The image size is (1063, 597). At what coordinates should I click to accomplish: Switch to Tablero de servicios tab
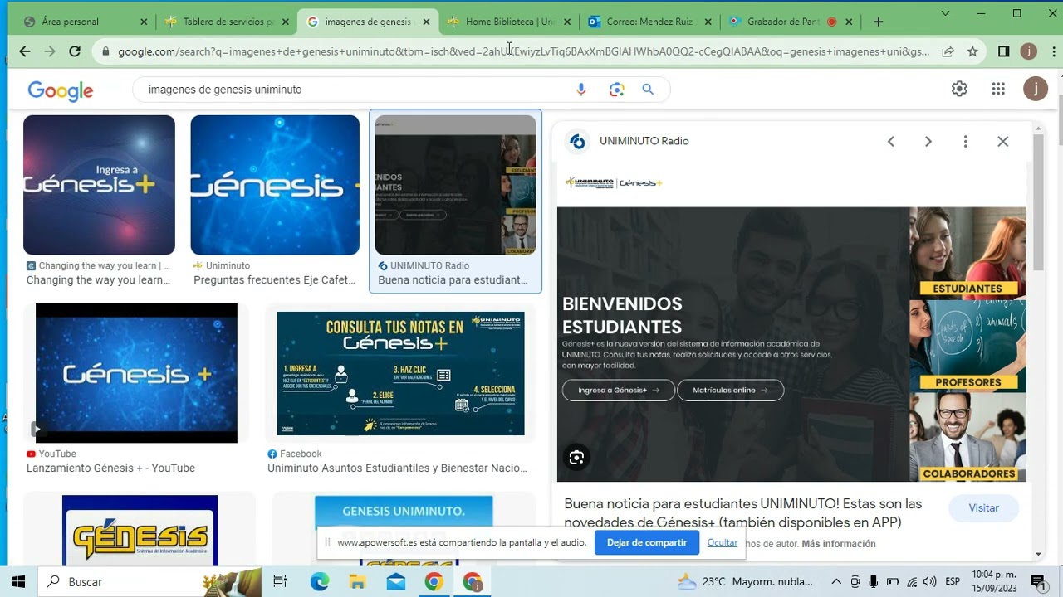(x=228, y=22)
